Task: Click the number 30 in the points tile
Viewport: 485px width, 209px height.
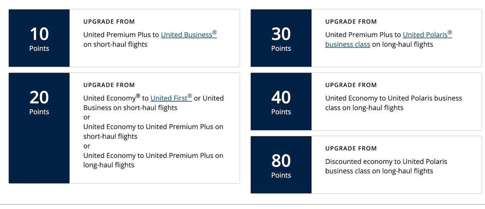Action: (x=281, y=34)
